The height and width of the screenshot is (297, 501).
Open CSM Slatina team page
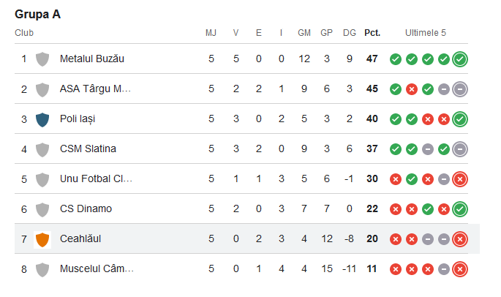coord(88,148)
